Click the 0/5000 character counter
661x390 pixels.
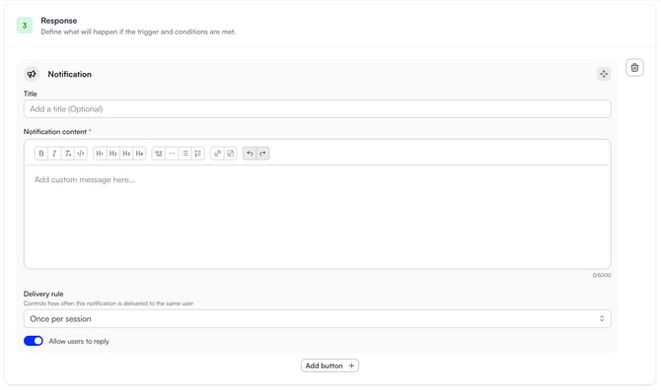click(x=602, y=275)
